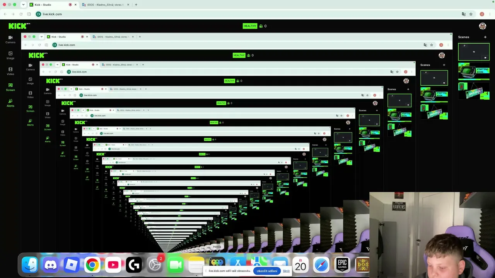Open Google Chrome from the Dock

click(92, 265)
